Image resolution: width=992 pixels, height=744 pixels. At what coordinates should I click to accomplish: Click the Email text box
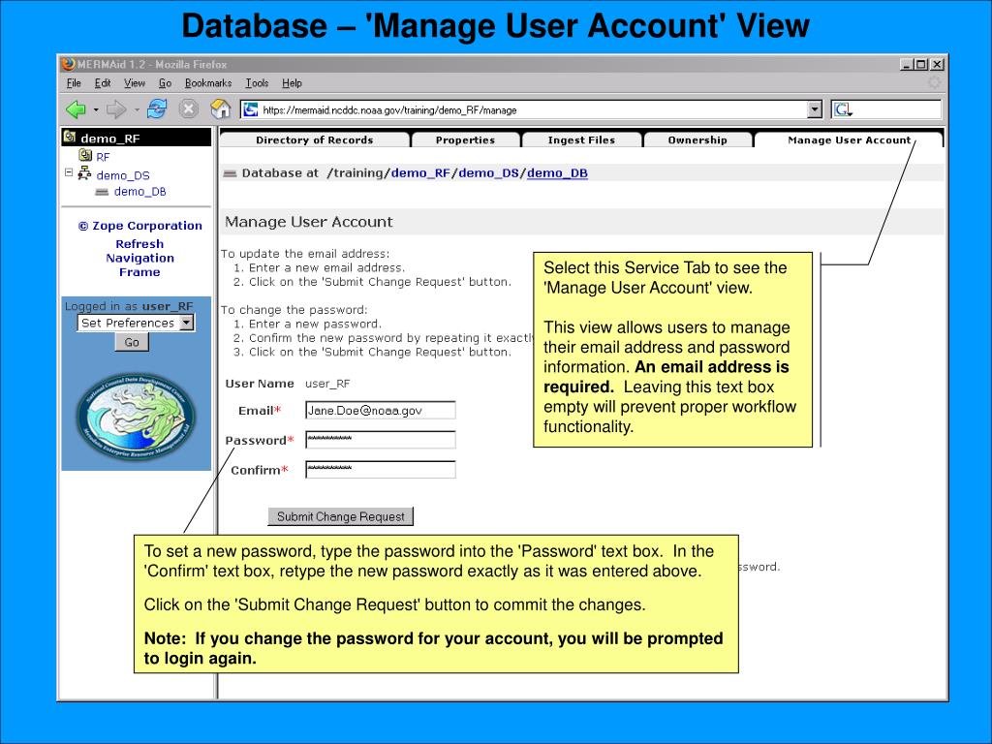point(380,410)
